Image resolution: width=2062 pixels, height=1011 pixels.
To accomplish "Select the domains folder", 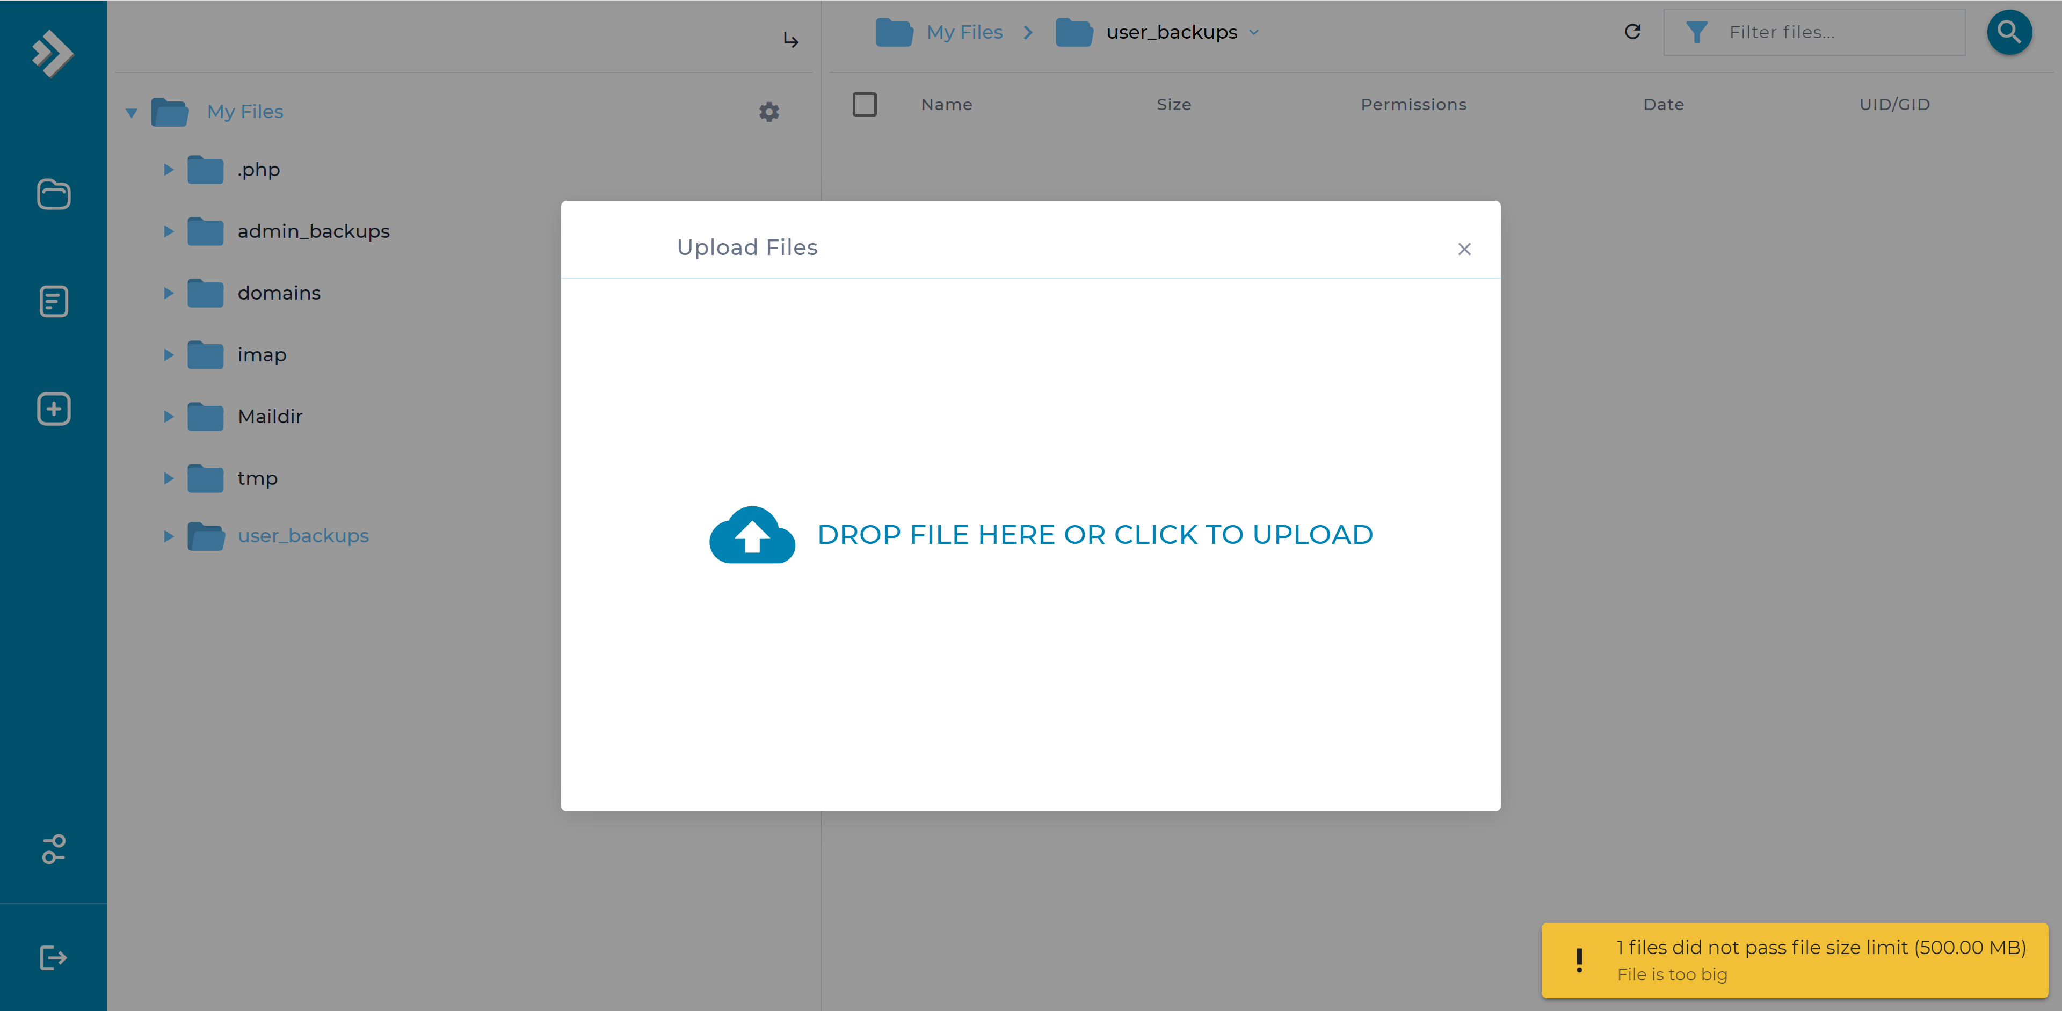I will (x=279, y=293).
